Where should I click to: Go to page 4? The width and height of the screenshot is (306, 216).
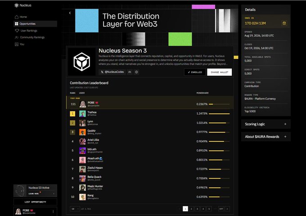(x=203, y=209)
